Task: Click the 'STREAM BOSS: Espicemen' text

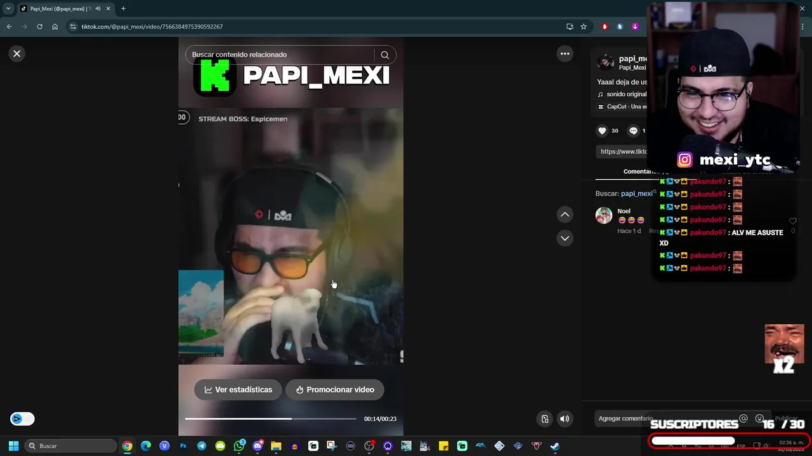Action: [243, 118]
